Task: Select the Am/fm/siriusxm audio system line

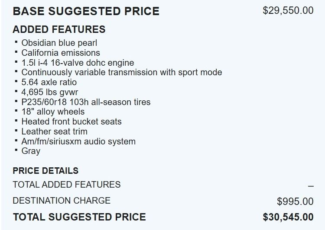Action: [x=78, y=141]
